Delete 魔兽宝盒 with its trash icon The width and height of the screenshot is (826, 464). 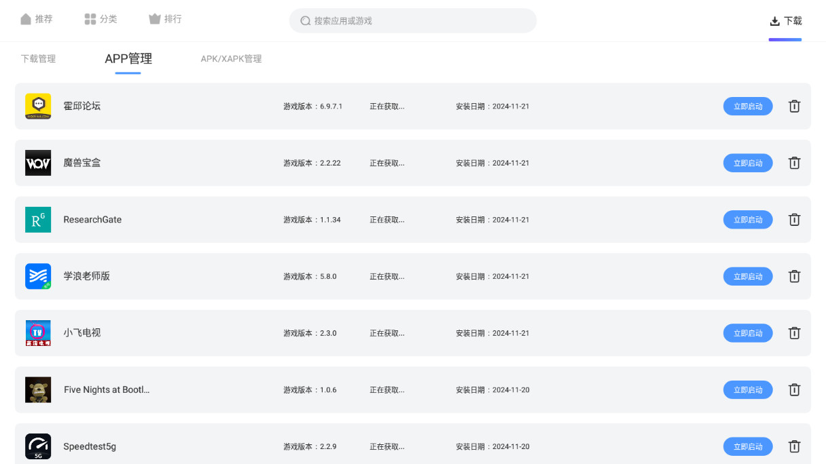tap(794, 163)
